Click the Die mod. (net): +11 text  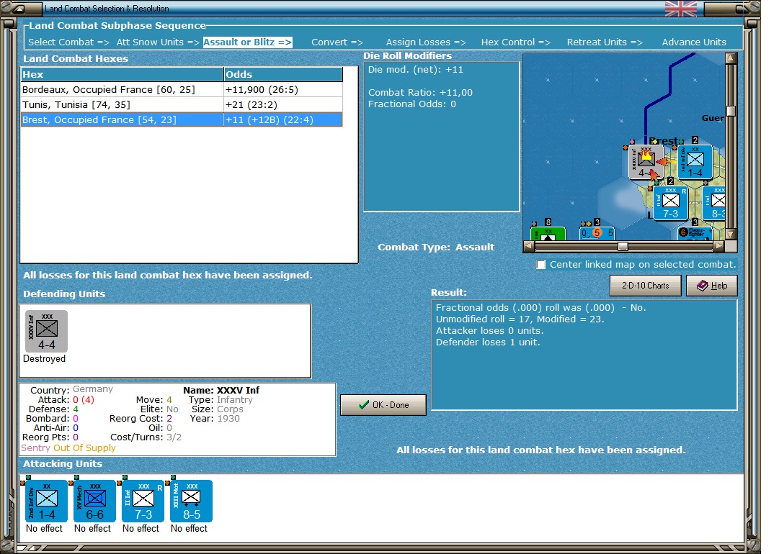pyautogui.click(x=415, y=70)
